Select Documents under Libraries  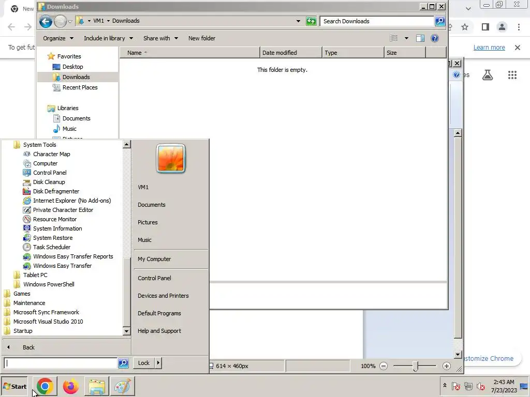pyautogui.click(x=76, y=118)
